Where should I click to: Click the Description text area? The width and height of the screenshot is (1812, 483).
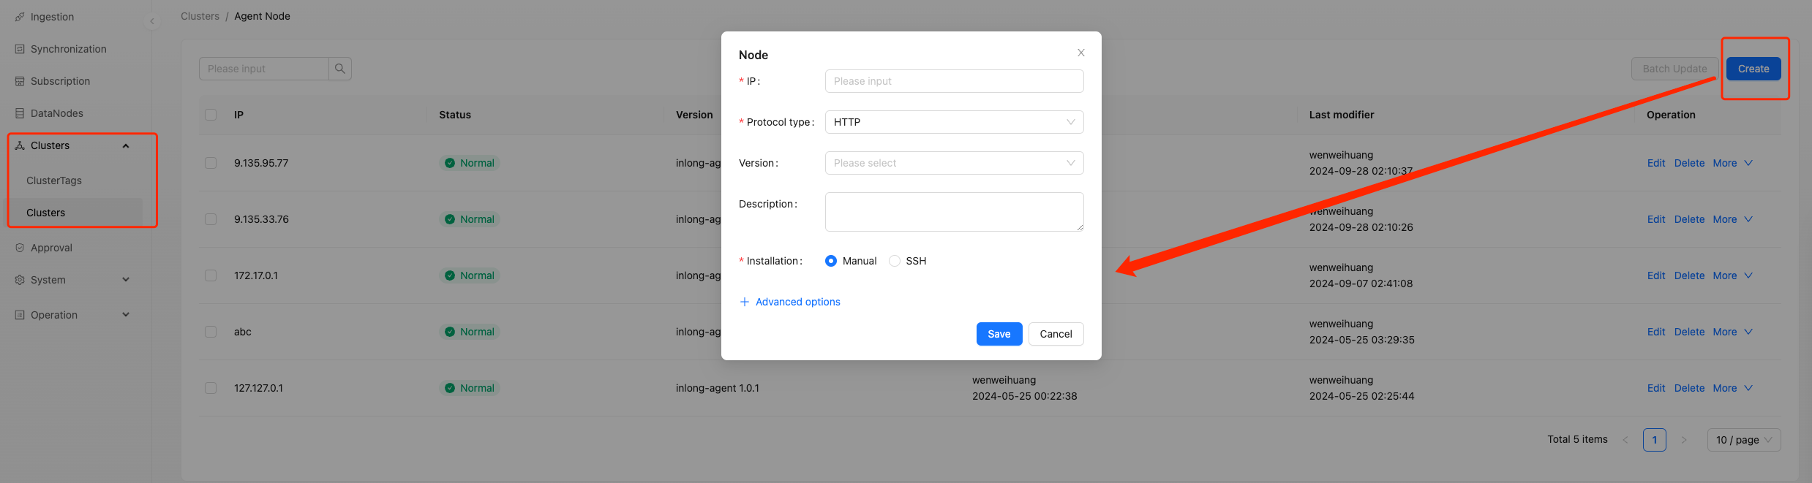(x=954, y=212)
